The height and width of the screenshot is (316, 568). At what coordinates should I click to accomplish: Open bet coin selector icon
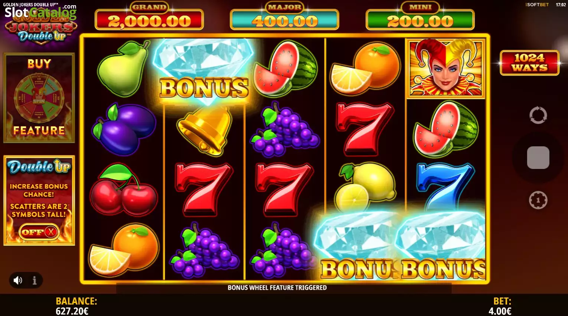click(x=538, y=200)
